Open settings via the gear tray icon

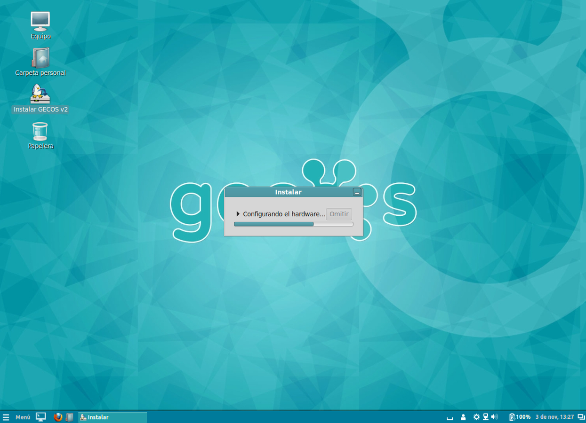[x=477, y=416]
